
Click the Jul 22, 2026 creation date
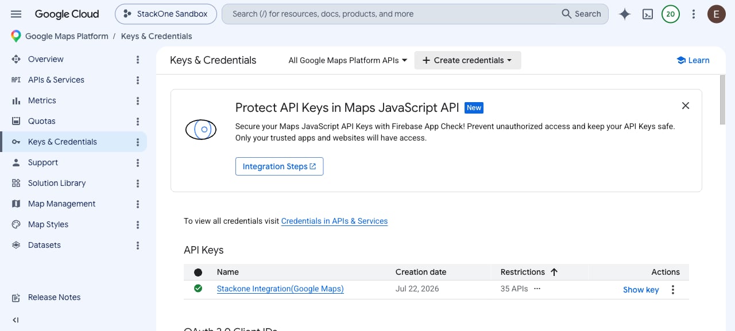(x=417, y=289)
